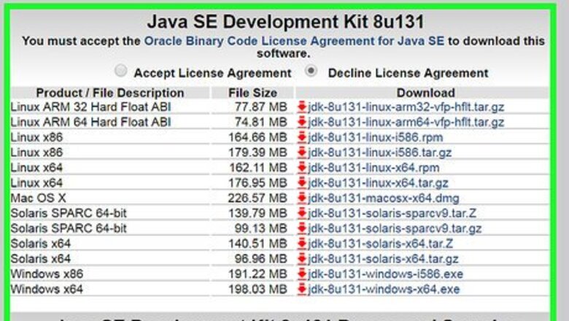Click the 198.03 MB file size cell
The height and width of the screenshot is (321, 569).
click(x=258, y=290)
